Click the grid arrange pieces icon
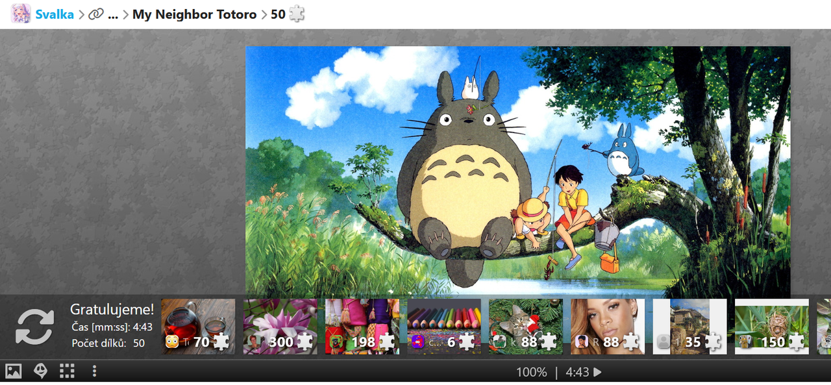 tap(67, 371)
